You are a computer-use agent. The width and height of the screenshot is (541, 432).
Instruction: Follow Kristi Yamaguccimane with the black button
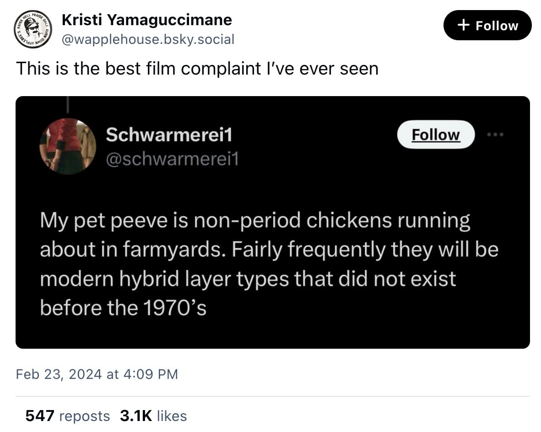coord(487,26)
